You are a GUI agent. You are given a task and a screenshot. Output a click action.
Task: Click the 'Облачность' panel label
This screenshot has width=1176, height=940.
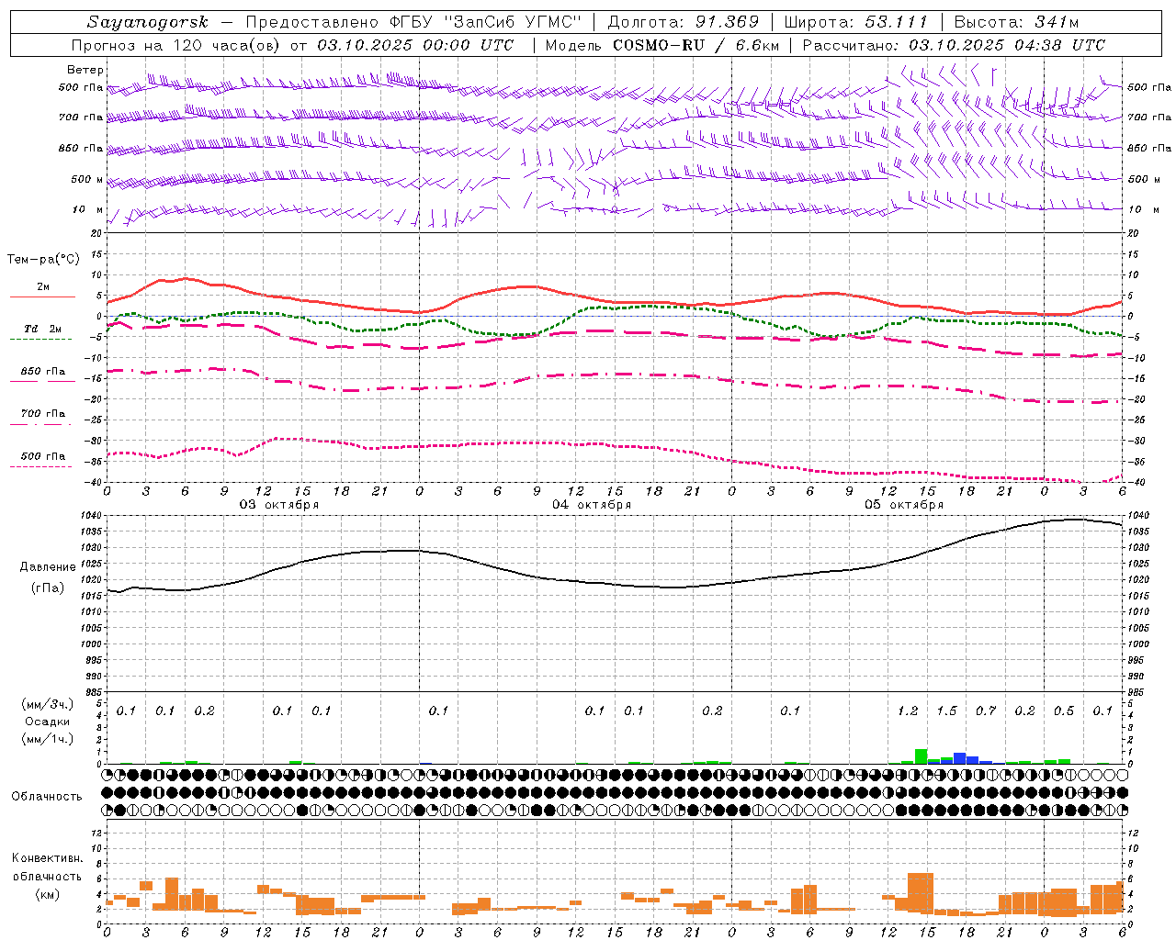pyautogui.click(x=47, y=797)
